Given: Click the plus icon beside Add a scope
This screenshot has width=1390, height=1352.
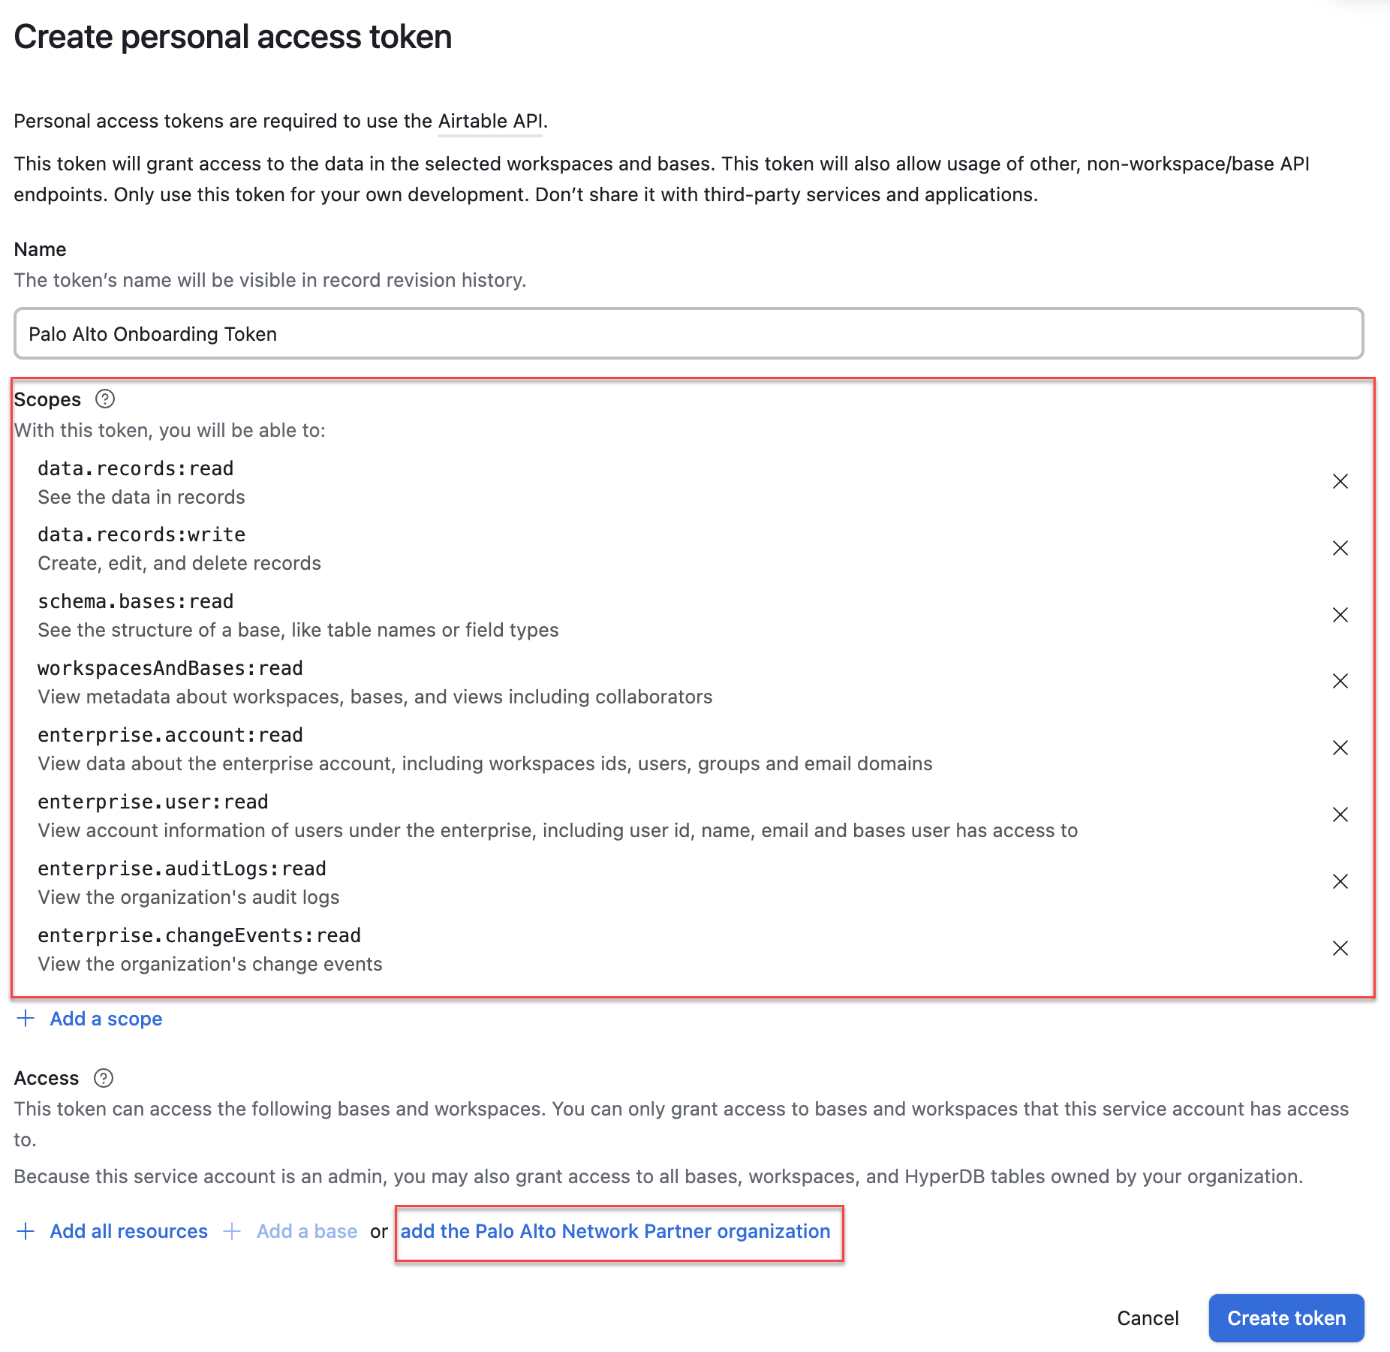Looking at the screenshot, I should coord(26,1019).
